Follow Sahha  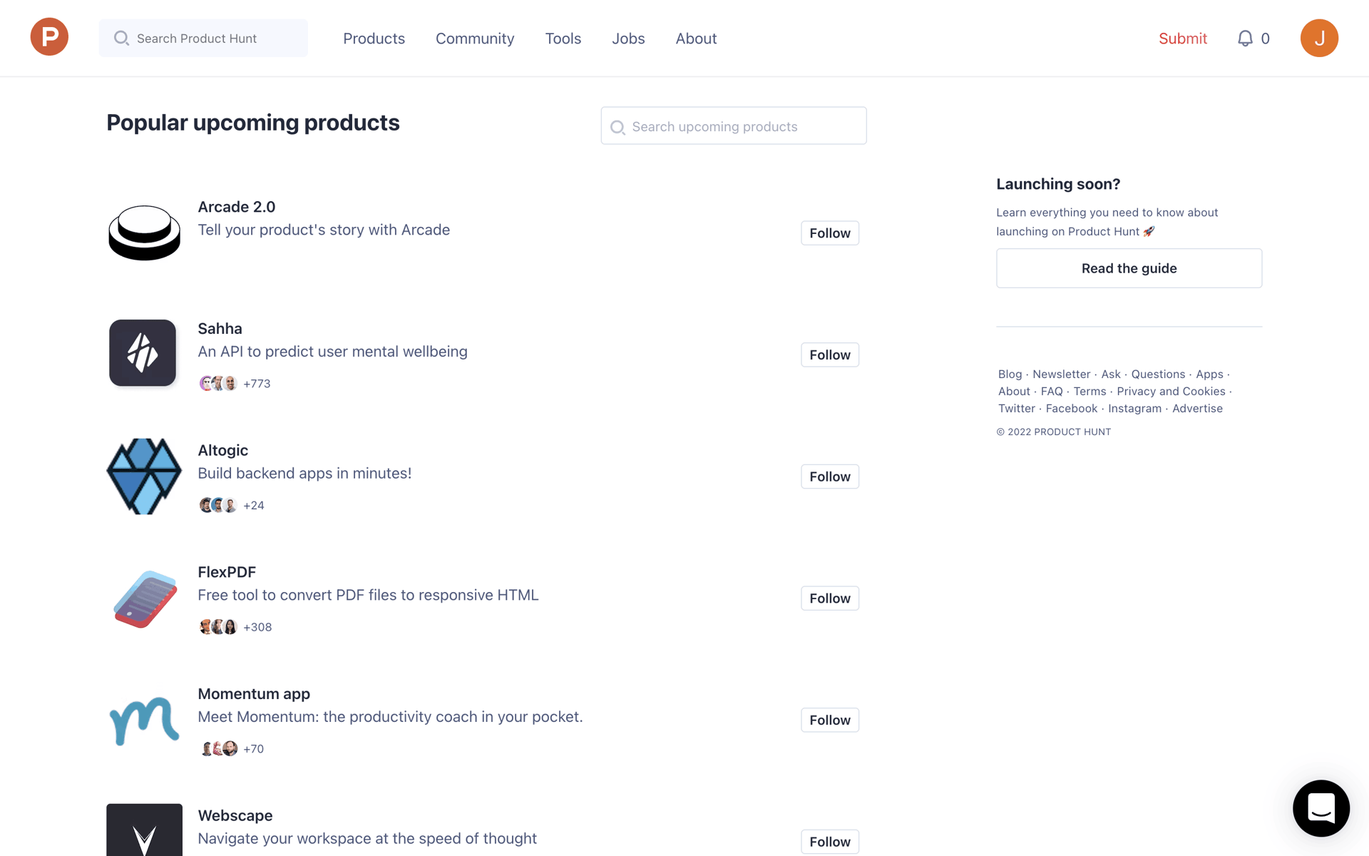point(830,355)
